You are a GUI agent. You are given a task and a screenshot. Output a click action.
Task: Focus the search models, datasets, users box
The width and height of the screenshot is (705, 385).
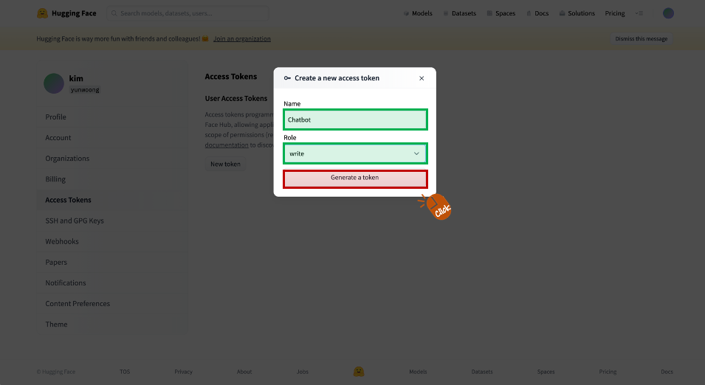[x=188, y=13]
